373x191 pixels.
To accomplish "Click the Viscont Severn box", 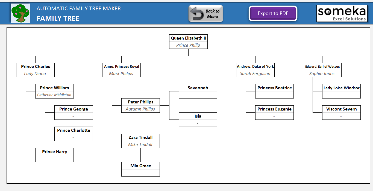I will [x=341, y=112].
